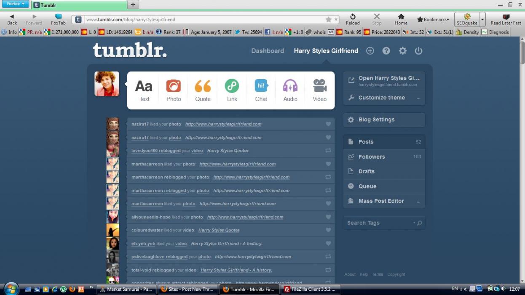Click the Reload toolbar button
The width and height of the screenshot is (525, 295).
[353, 19]
